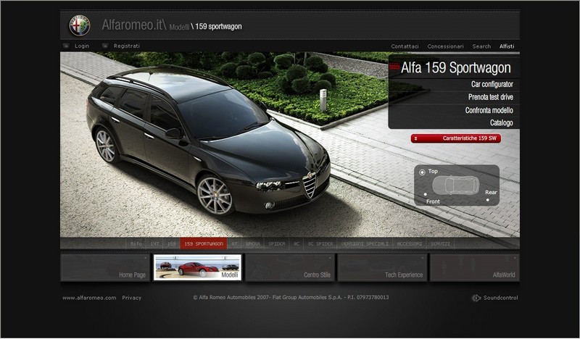Visit the www.alfaromeo.com footer link
This screenshot has width=580, height=339.
[x=89, y=298]
